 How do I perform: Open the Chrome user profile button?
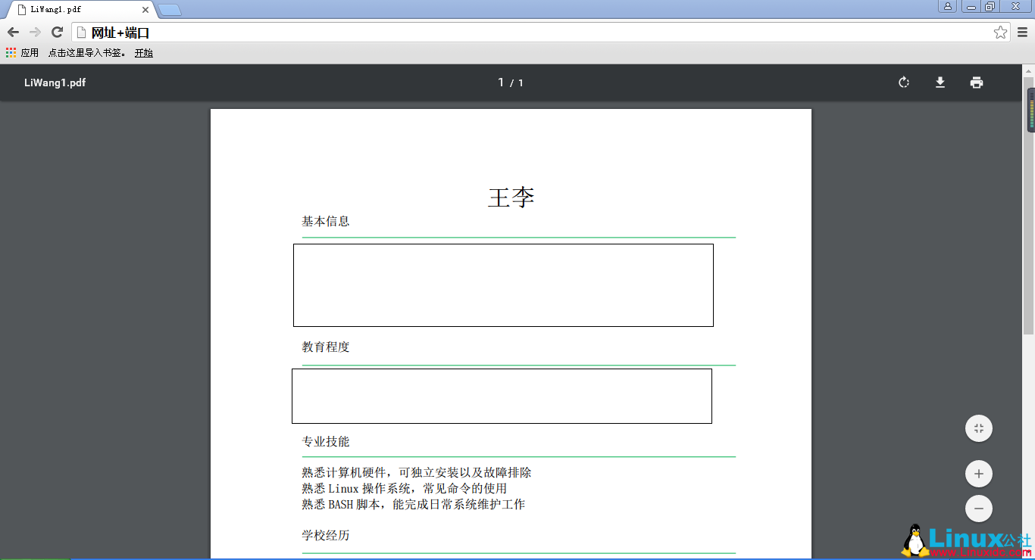point(947,6)
